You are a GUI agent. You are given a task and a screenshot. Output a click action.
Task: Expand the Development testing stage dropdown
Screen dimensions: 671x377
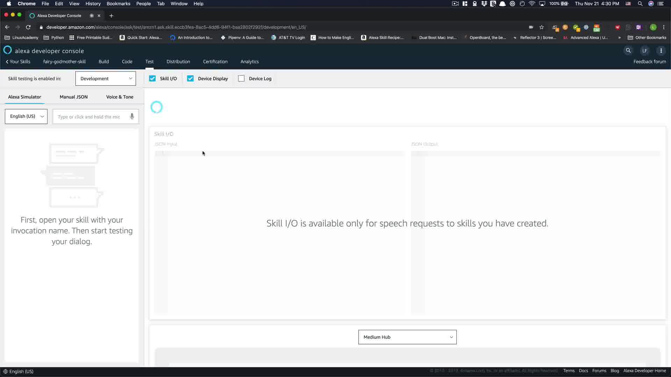click(106, 79)
